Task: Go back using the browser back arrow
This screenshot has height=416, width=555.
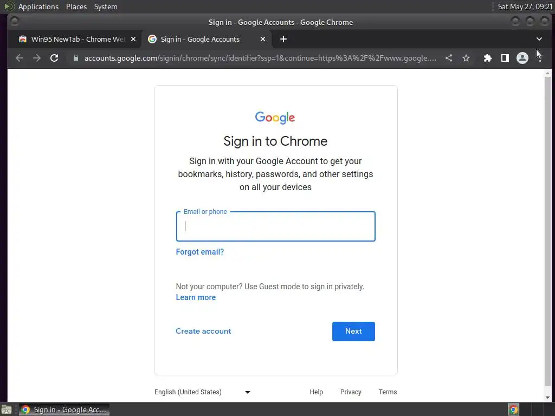Action: [x=20, y=58]
